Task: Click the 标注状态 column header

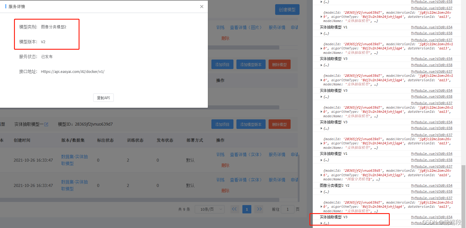Action: pyautogui.click(x=105, y=140)
